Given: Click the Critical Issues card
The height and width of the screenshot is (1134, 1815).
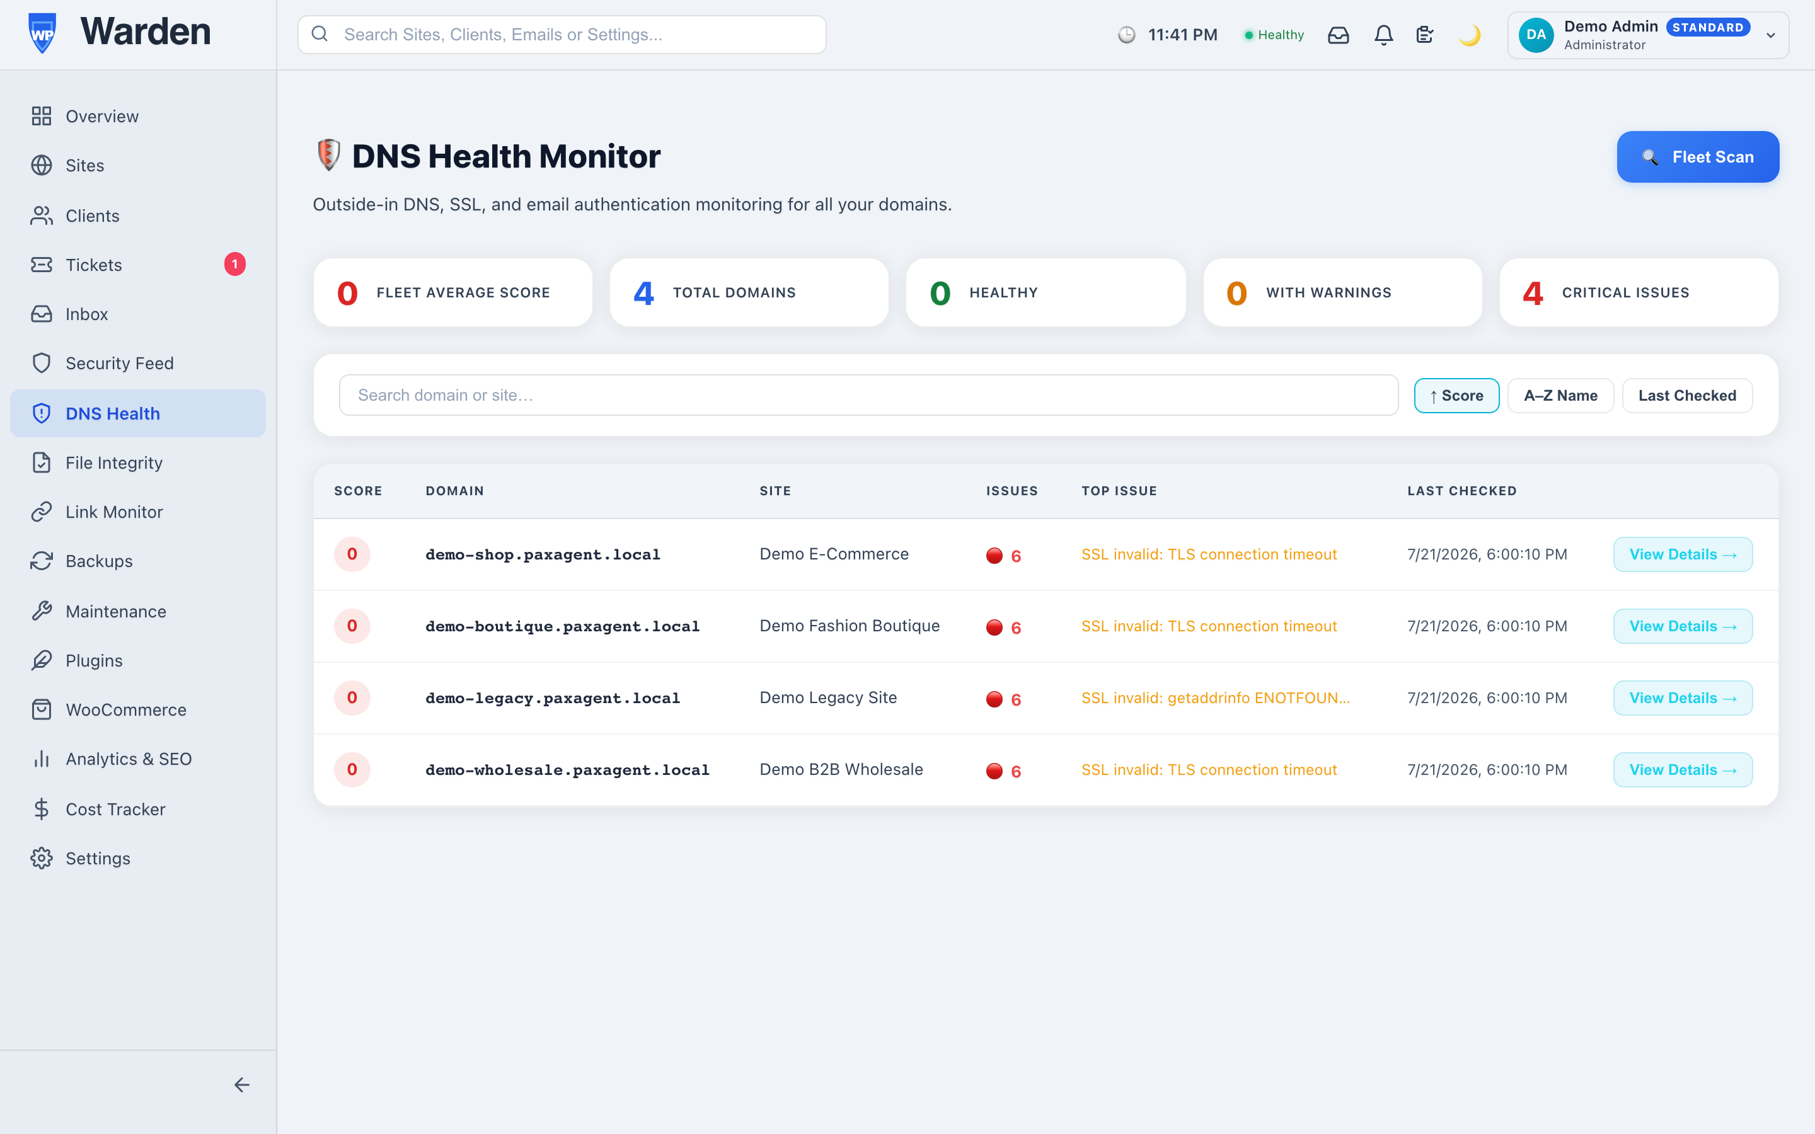Looking at the screenshot, I should click(1639, 292).
